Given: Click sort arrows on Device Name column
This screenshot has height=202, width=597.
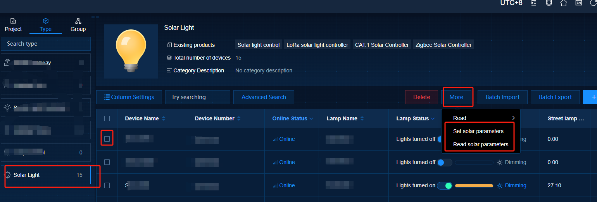Looking at the screenshot, I should [164, 119].
